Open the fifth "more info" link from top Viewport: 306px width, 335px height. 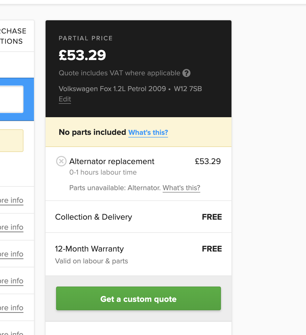point(12,308)
